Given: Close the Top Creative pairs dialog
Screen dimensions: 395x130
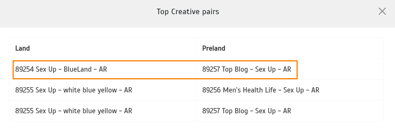Looking at the screenshot, I should pos(382,11).
